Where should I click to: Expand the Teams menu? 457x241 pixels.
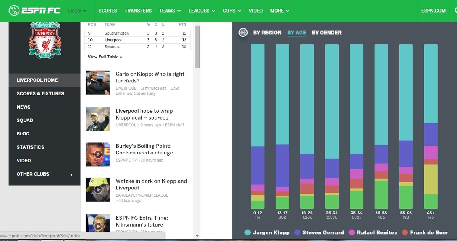pos(170,11)
